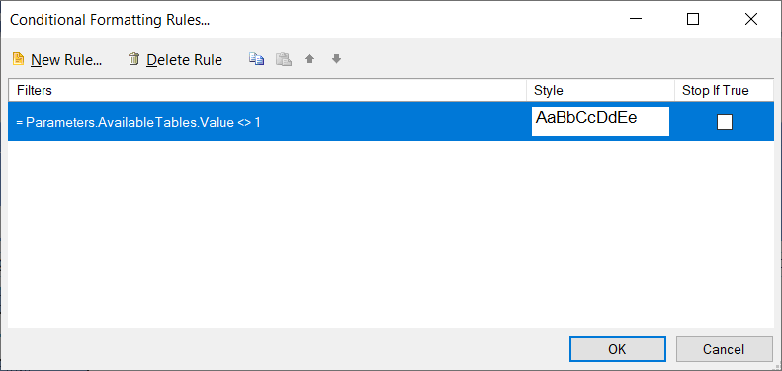This screenshot has width=782, height=371.
Task: Minimize the Conditional Formatting Rules dialog
Action: [x=636, y=19]
